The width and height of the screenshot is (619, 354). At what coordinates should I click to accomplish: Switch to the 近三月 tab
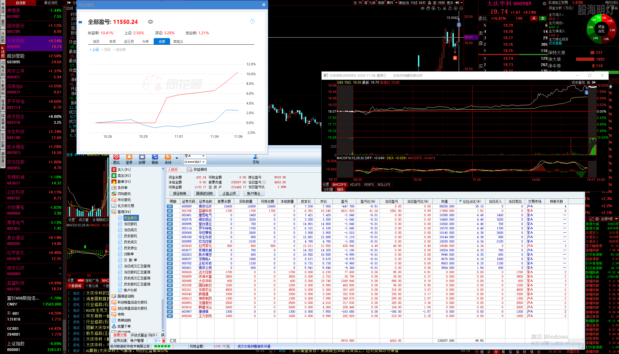(129, 42)
